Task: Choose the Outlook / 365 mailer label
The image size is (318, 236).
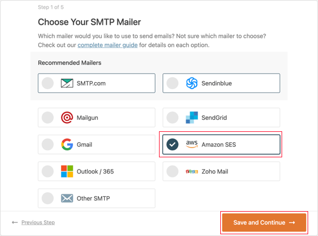Action: (x=95, y=171)
